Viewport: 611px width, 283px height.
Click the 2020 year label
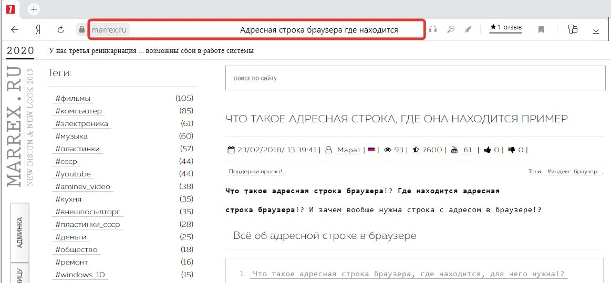tap(20, 51)
